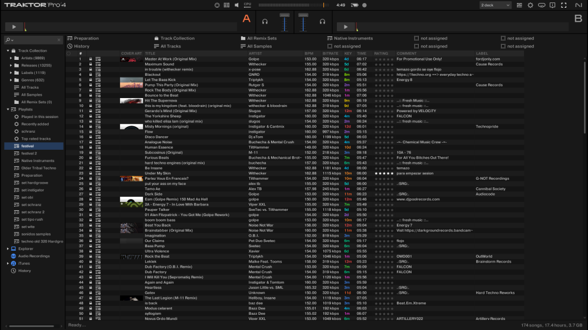Select Top rated tracks playlist

click(x=36, y=139)
